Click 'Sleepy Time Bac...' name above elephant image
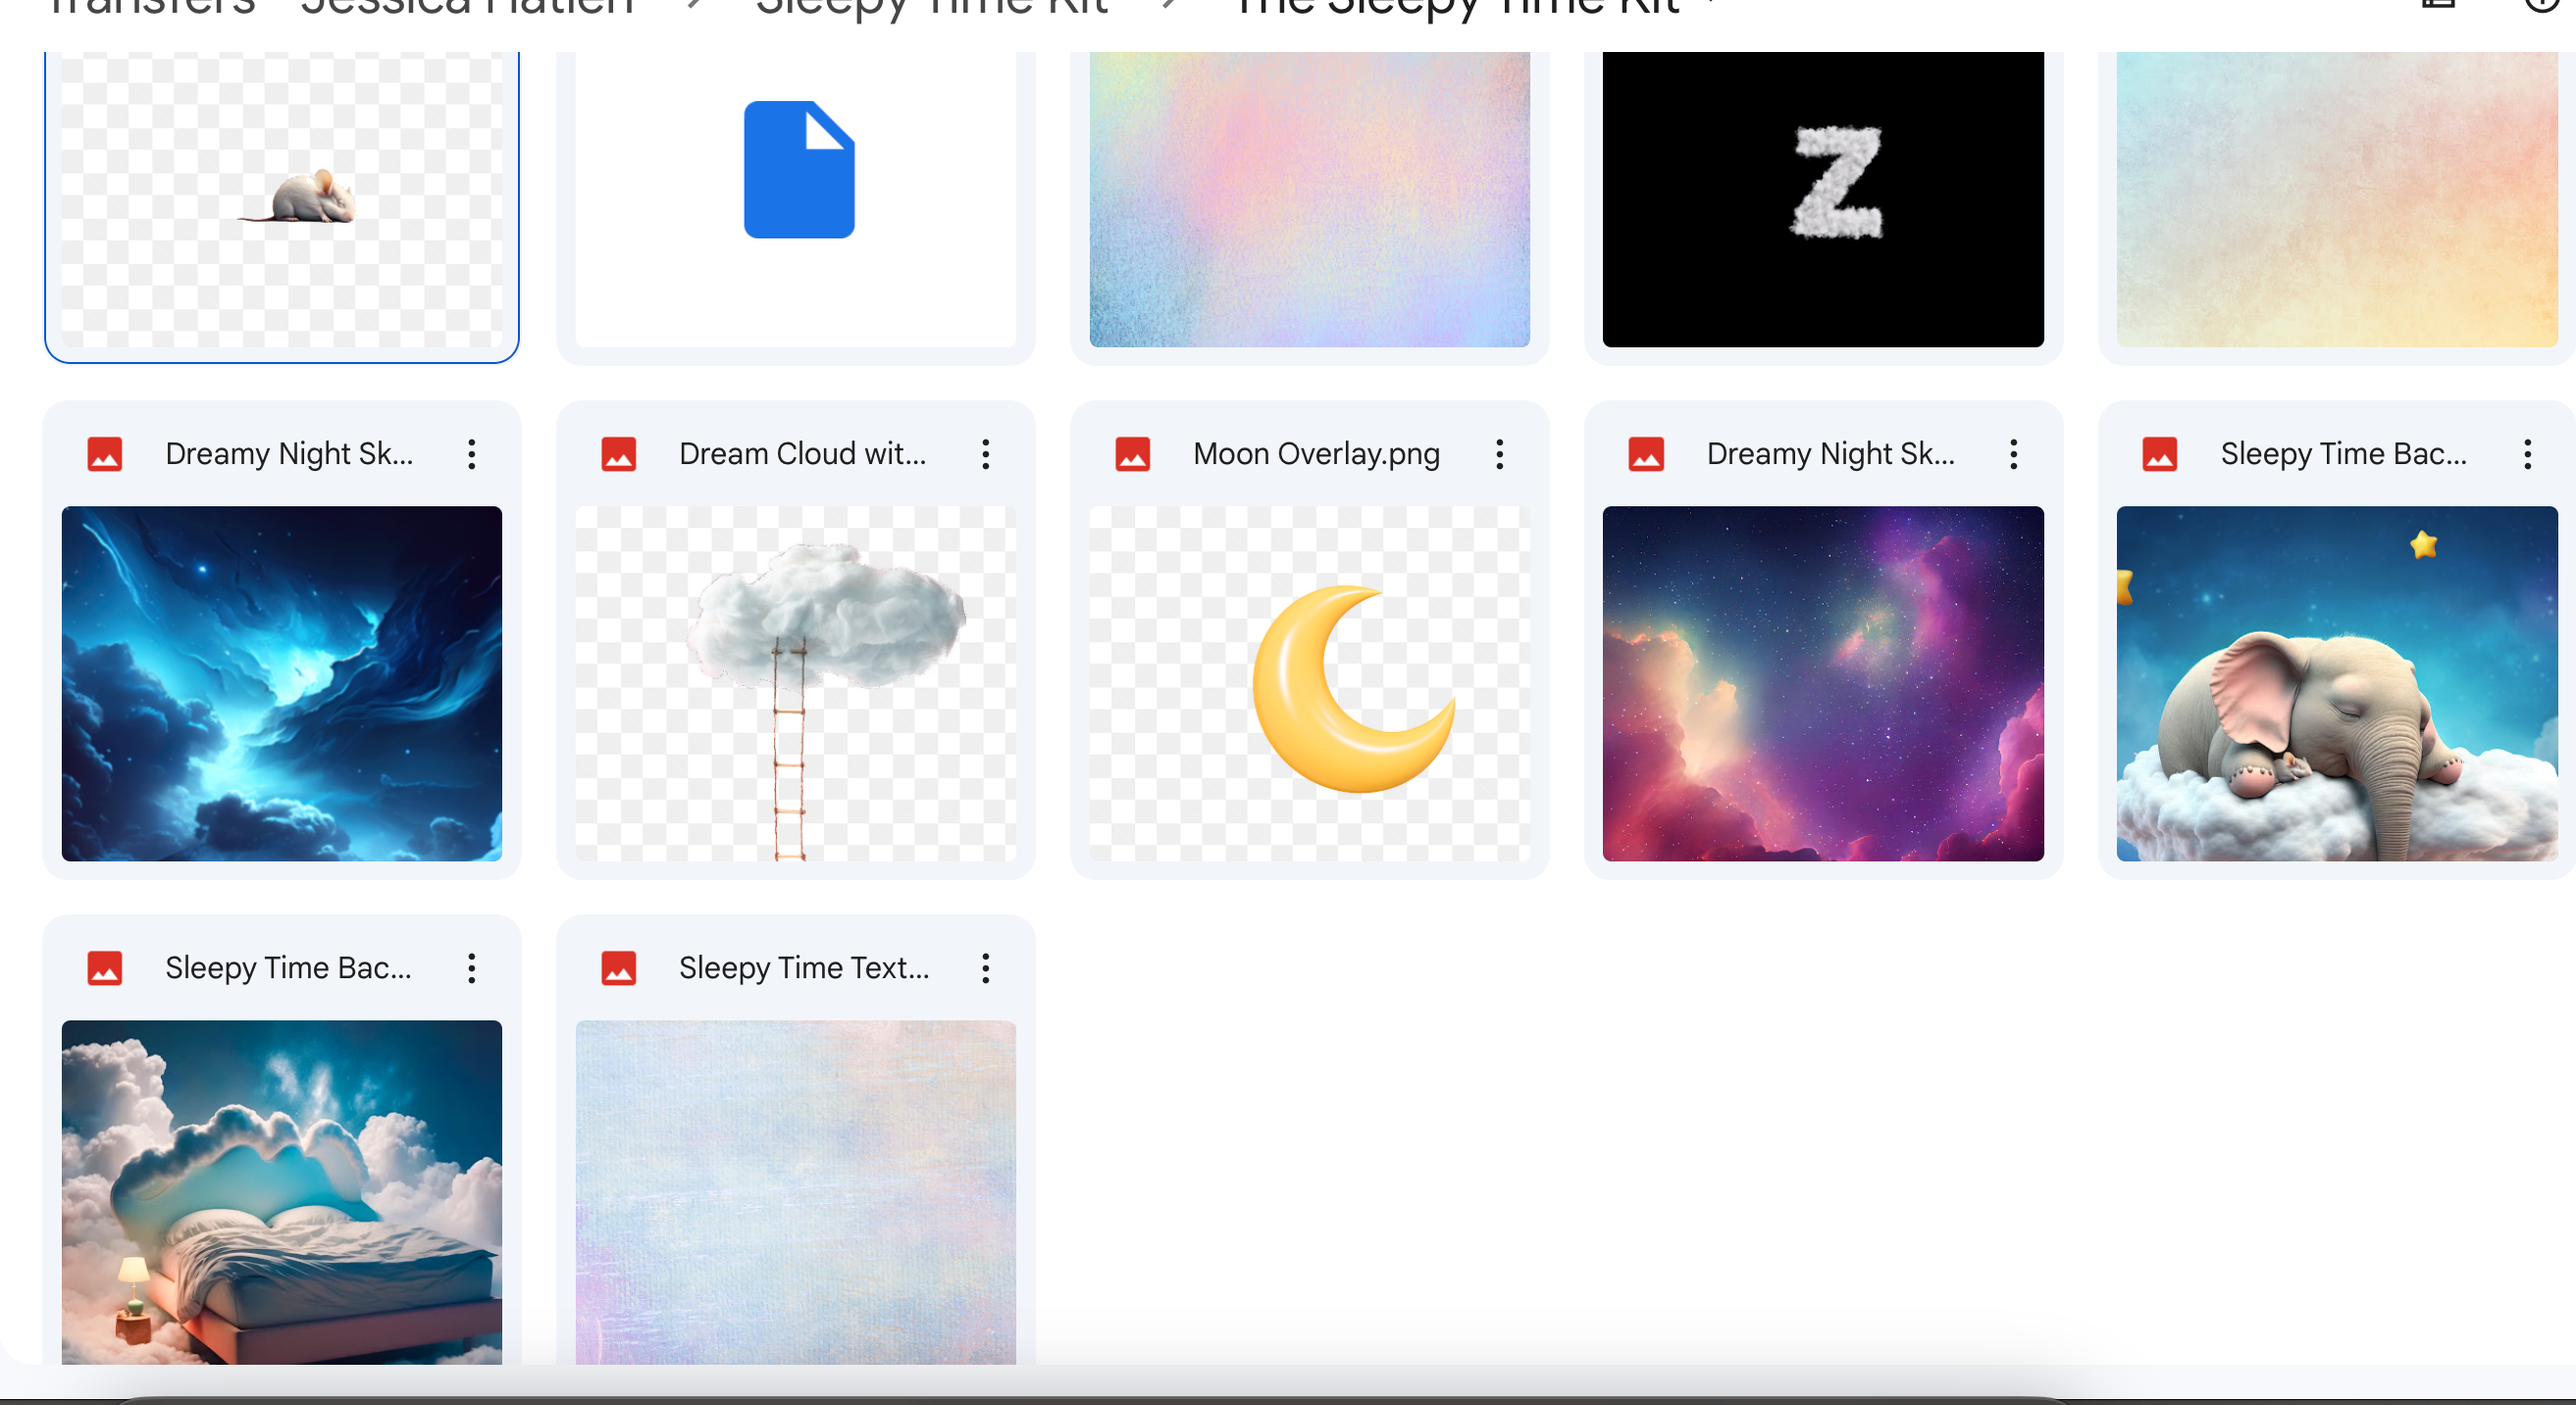Viewport: 2576px width, 1405px height. tap(2344, 454)
